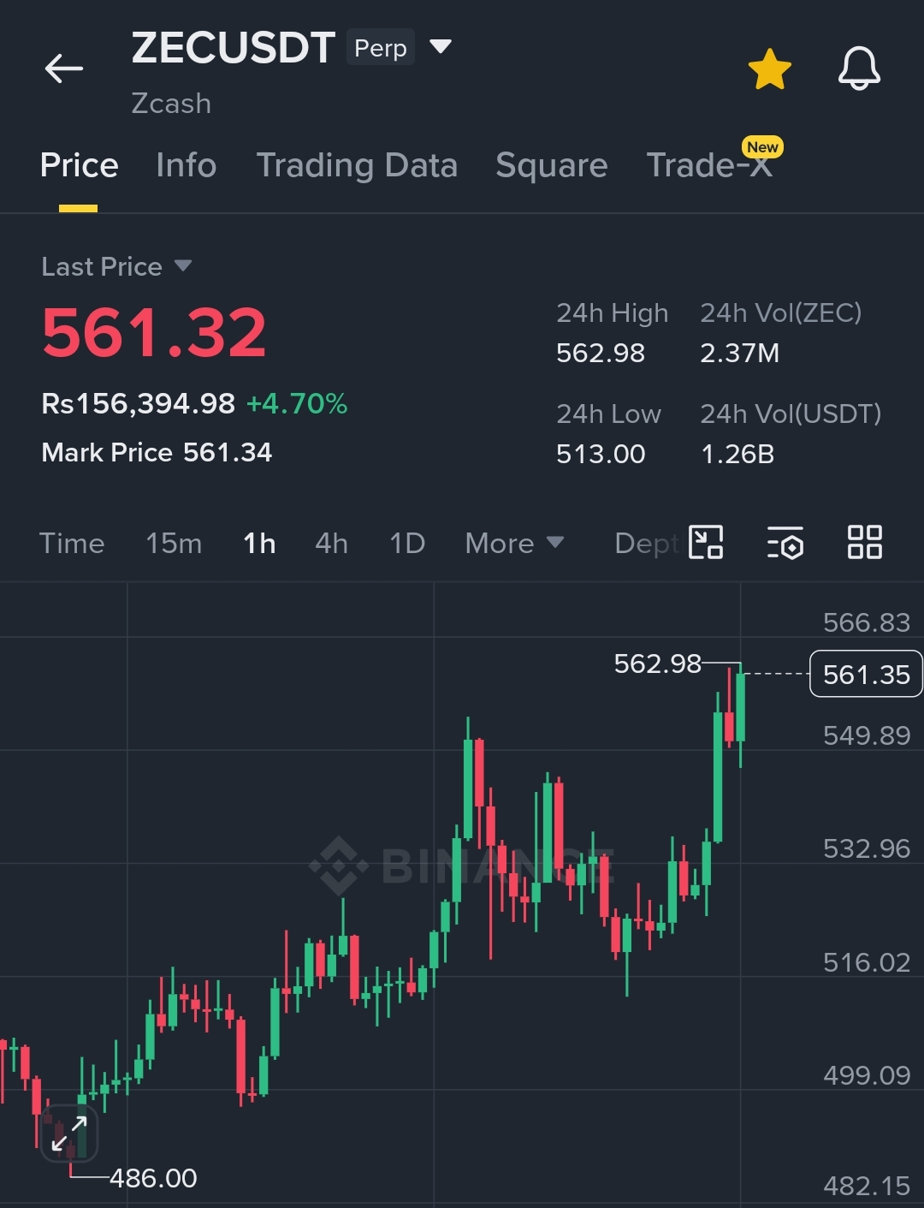Tap the Mark Price 561.34 text
This screenshot has width=924, height=1208.
click(x=157, y=452)
